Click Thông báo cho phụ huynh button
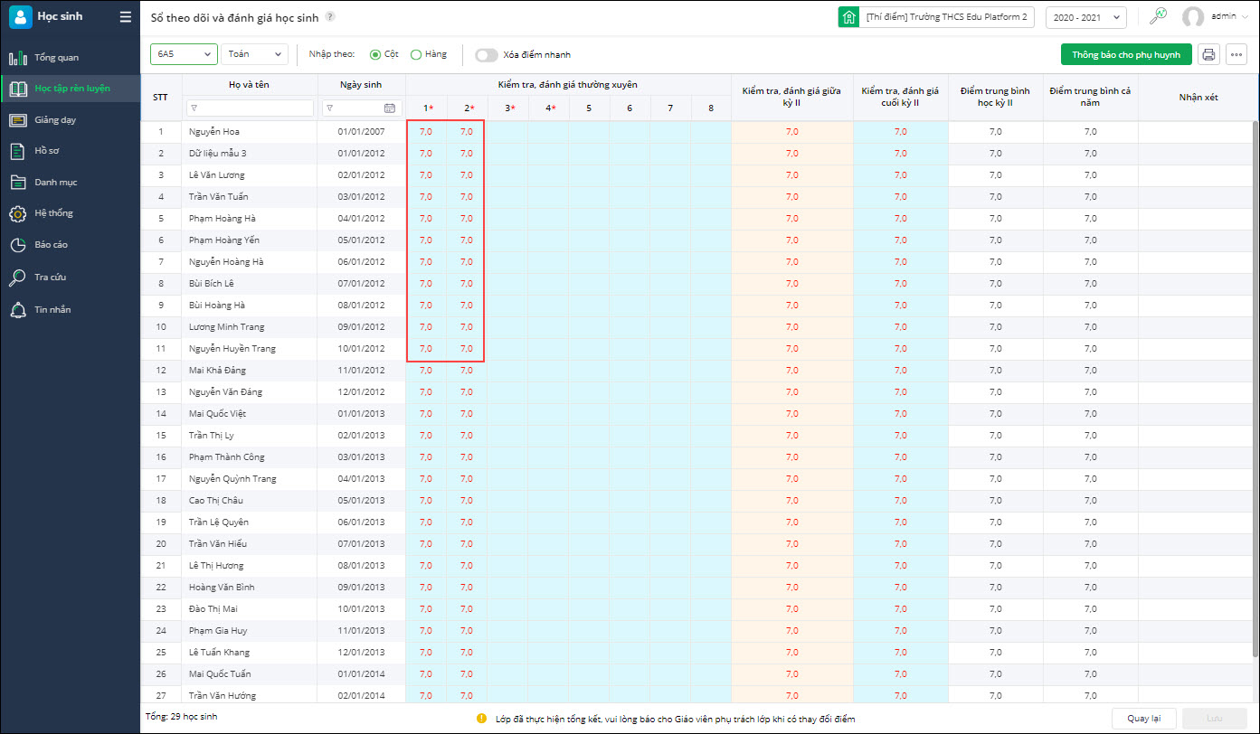 pyautogui.click(x=1126, y=54)
